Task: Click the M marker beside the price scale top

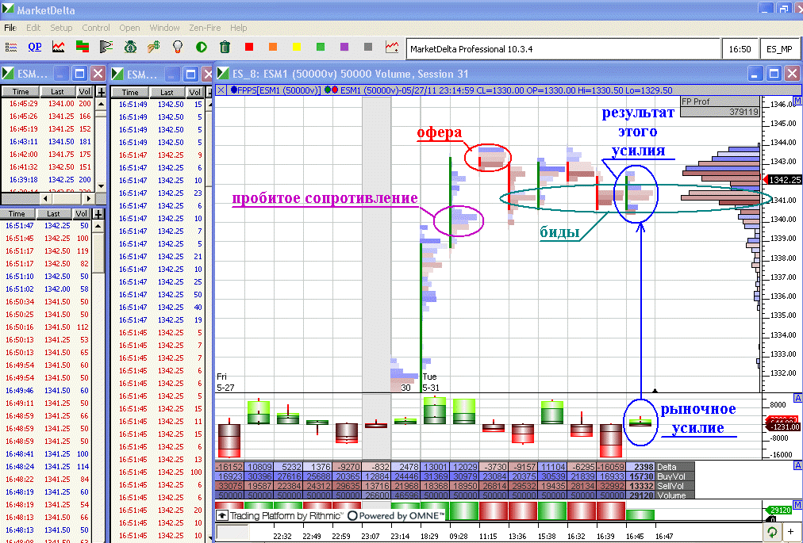Action: (x=797, y=101)
